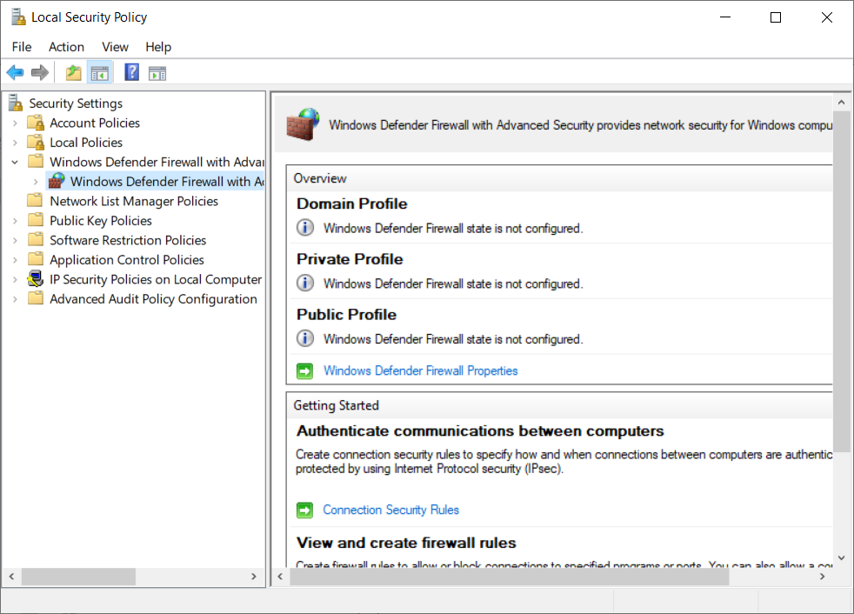Click the details pane's scroll-down arrow
Screen dimensions: 854x614
[x=842, y=557]
